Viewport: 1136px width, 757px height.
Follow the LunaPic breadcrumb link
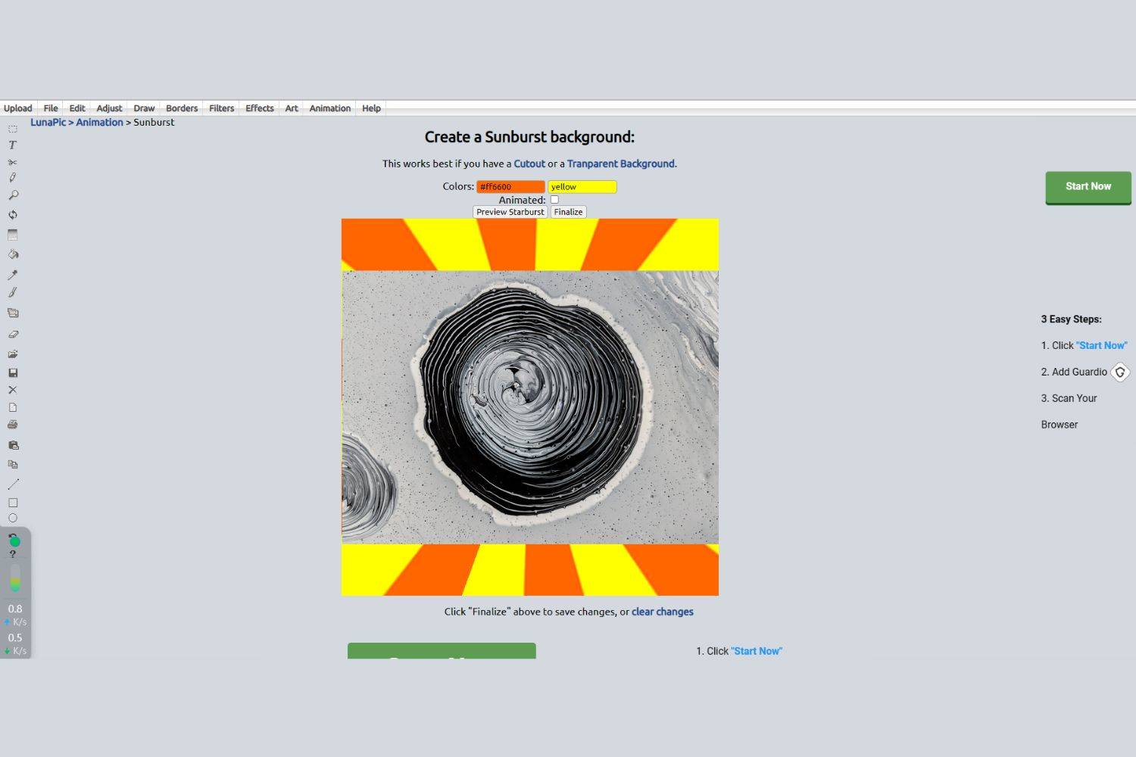pos(48,122)
